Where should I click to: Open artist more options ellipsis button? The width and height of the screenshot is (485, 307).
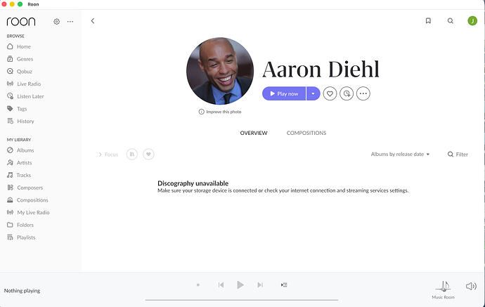(363, 93)
